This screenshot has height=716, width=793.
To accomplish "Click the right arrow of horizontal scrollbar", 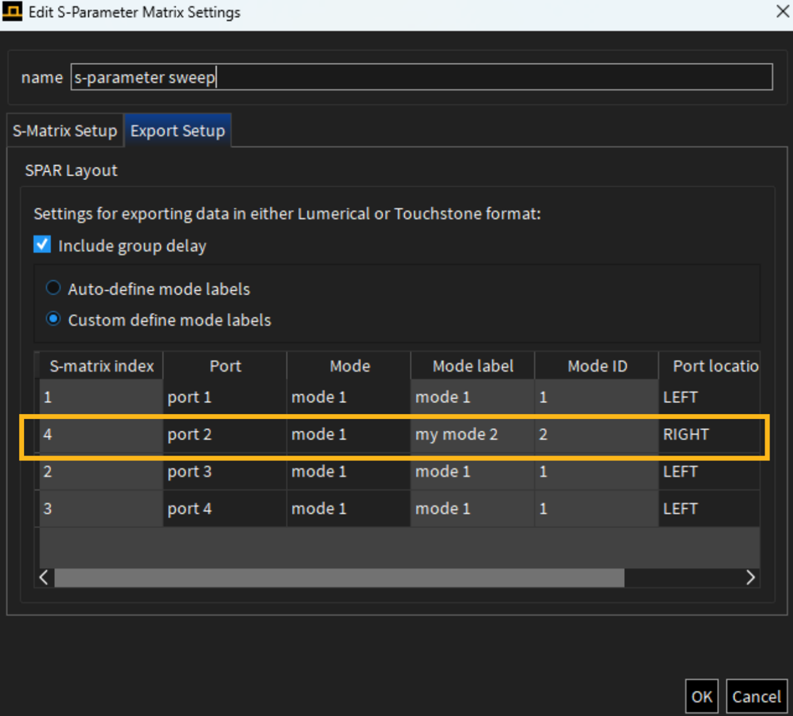I will click(750, 577).
